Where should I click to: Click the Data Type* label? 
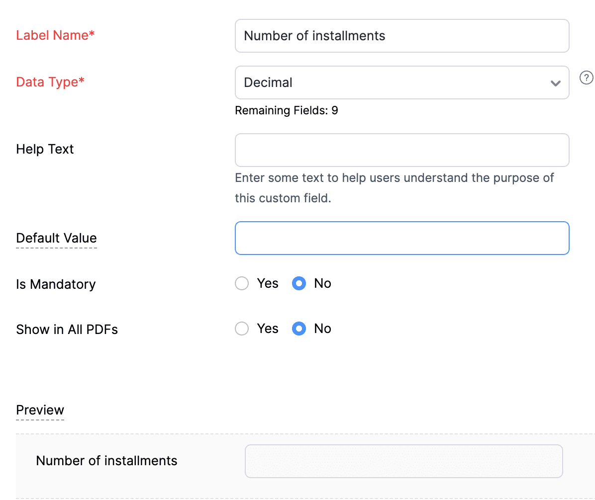pyautogui.click(x=50, y=82)
